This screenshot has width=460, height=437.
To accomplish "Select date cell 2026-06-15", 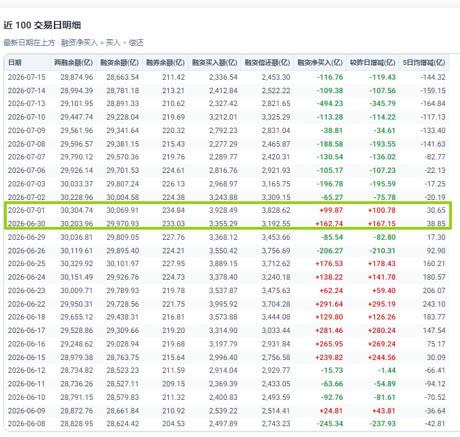I will point(27,357).
